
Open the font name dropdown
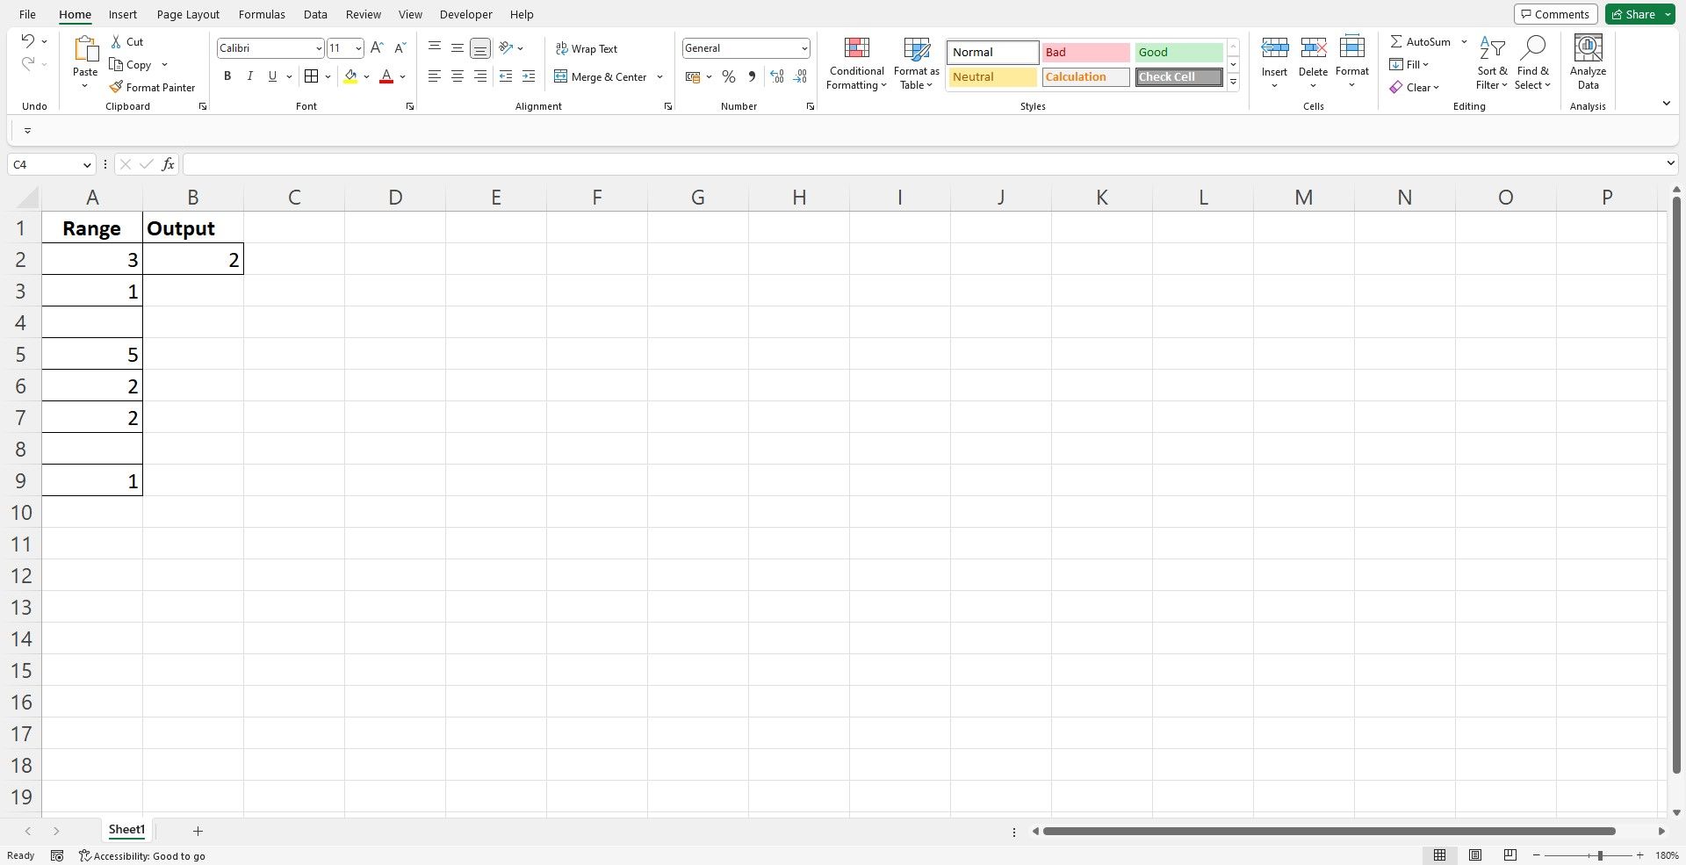[x=320, y=48]
